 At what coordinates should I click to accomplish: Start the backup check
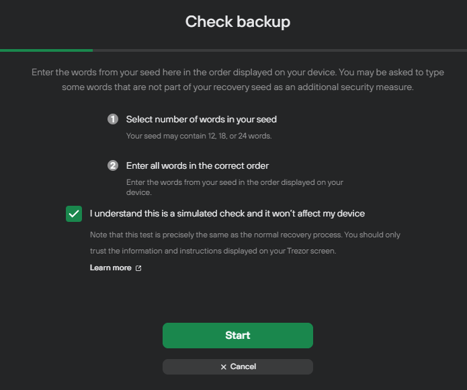coord(238,336)
